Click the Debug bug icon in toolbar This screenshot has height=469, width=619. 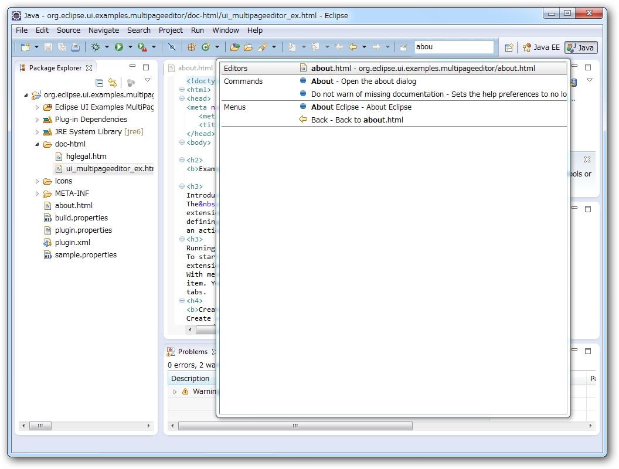pyautogui.click(x=96, y=47)
